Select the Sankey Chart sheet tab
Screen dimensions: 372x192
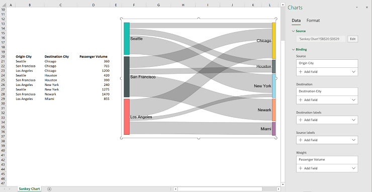(x=29, y=189)
